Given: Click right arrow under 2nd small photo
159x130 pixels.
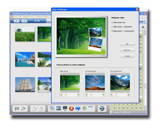Looking at the screenshot, I should (x=129, y=95).
